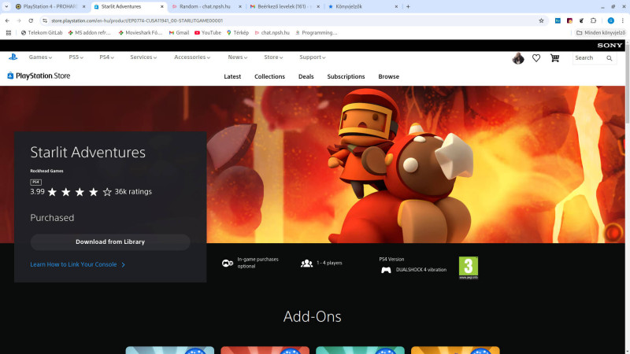Image resolution: width=630 pixels, height=354 pixels.
Task: Open Learn How to Link Your Console
Action: 77,264
